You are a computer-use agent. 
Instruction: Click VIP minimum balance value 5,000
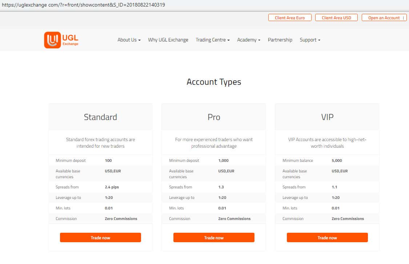pyautogui.click(x=337, y=160)
